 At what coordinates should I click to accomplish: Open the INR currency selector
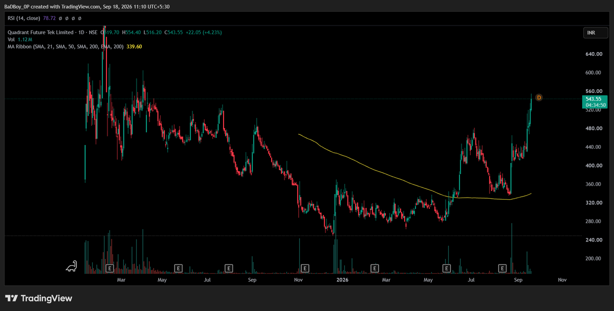[x=596, y=33]
